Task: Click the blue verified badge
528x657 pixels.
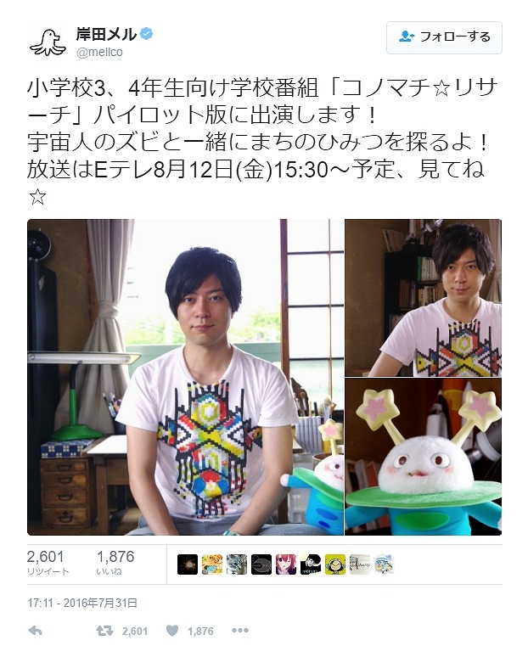Action: 146,34
